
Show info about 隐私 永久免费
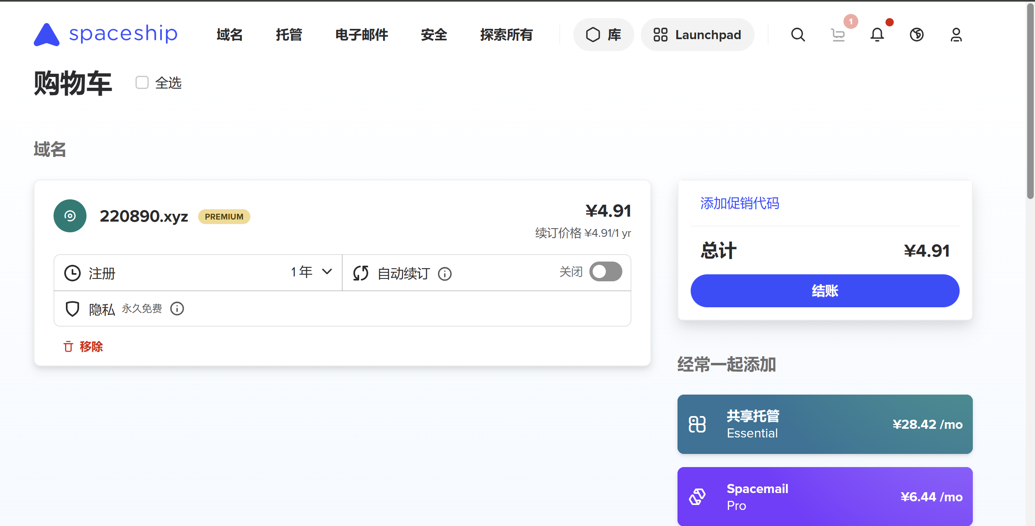[177, 309]
